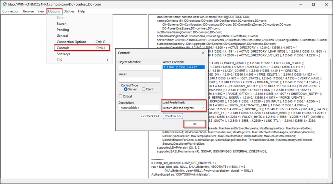Open the Help menu
The height and width of the screenshot is (184, 333).
point(81,11)
